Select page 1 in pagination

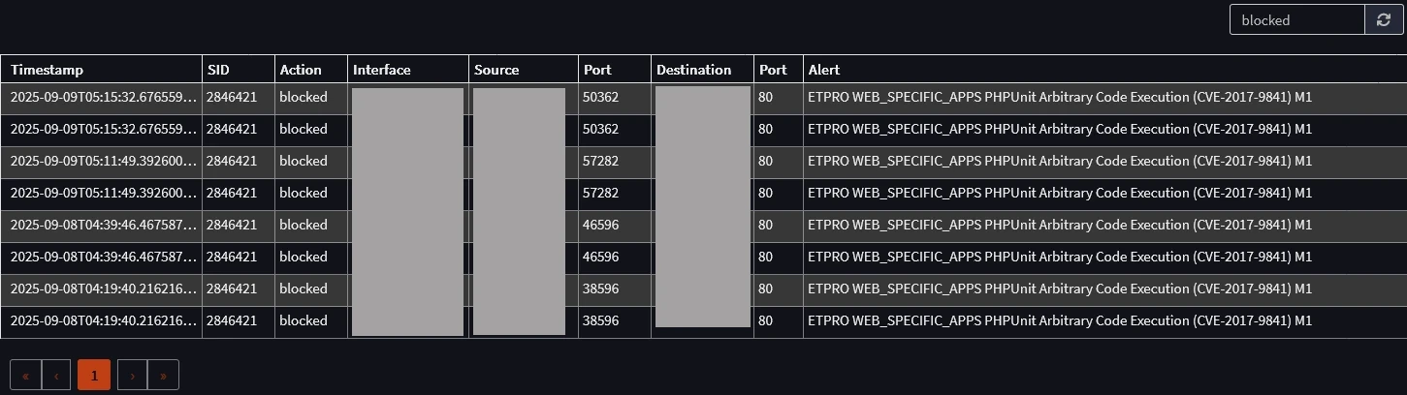(94, 375)
